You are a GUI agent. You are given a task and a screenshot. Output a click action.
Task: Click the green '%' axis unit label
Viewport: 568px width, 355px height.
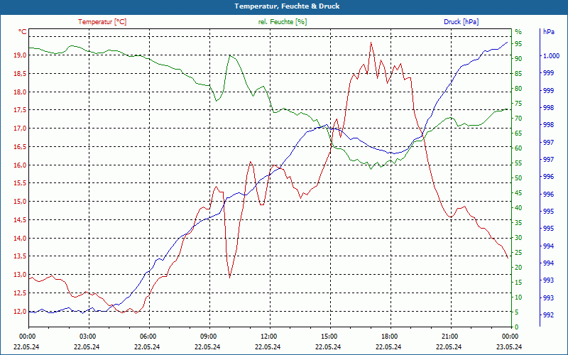[518, 32]
